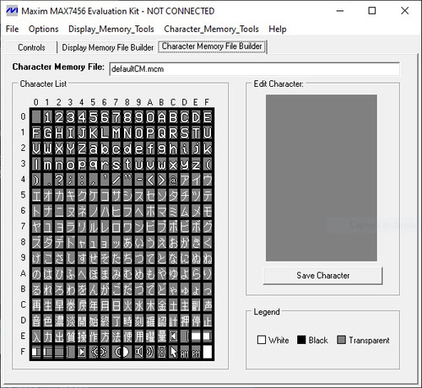Minimize the MAX7456 Evaluation Kit window
Viewport: 422px width, 388px height.
tap(340, 11)
